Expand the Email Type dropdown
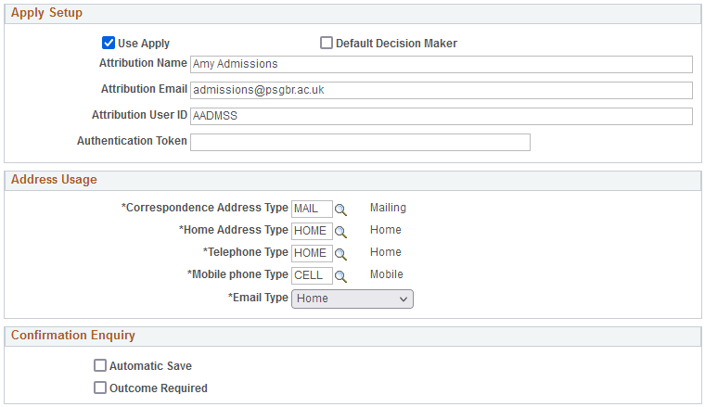705x407 pixels. [352, 299]
